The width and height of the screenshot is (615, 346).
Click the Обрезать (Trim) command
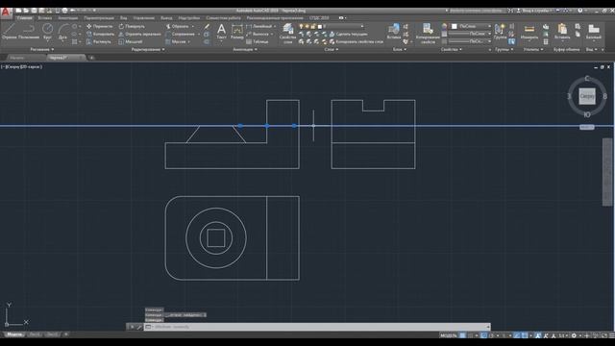(177, 26)
